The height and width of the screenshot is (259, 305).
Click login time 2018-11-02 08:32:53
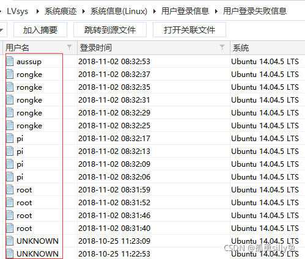[x=114, y=62]
